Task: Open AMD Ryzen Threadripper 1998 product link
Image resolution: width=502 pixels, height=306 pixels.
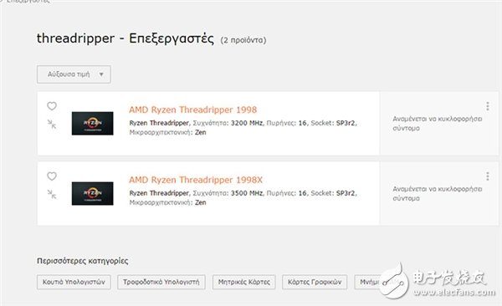Action: [192, 110]
